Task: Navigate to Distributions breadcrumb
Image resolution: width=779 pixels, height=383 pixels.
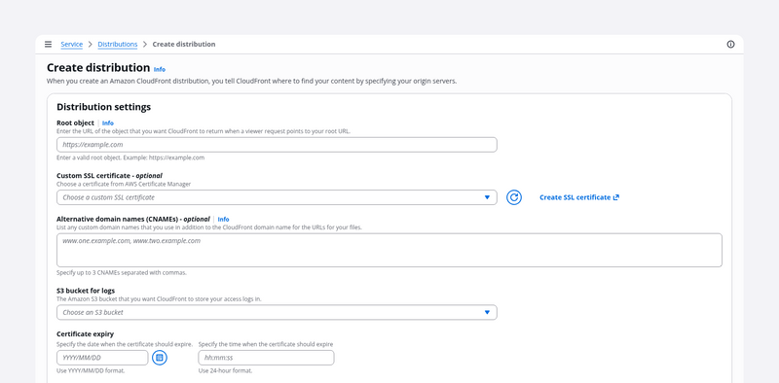Action: (118, 44)
